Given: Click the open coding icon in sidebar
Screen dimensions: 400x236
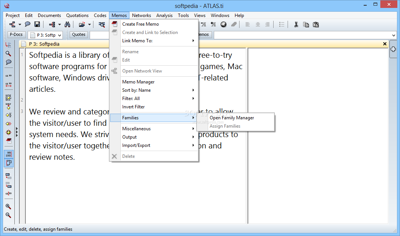Looking at the screenshot, I should [x=8, y=97].
